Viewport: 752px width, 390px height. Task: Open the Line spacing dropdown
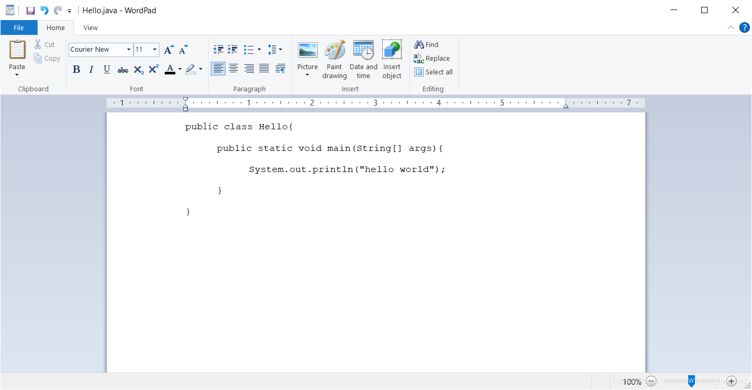click(x=275, y=50)
